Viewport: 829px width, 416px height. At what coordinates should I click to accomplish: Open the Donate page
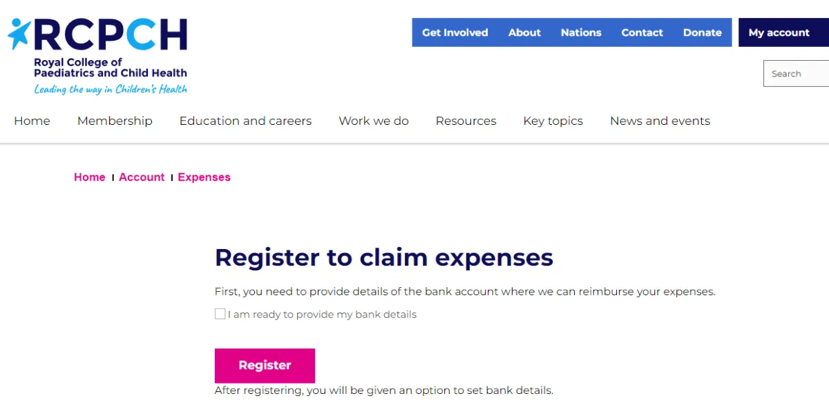(x=702, y=32)
